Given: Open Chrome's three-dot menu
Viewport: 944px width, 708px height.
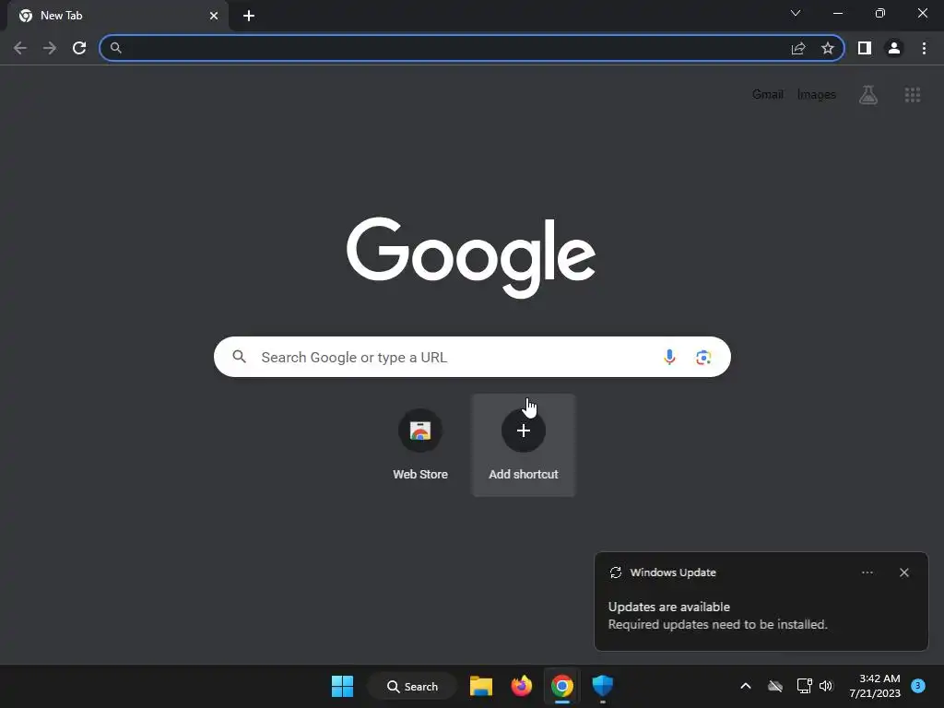Looking at the screenshot, I should click(924, 48).
